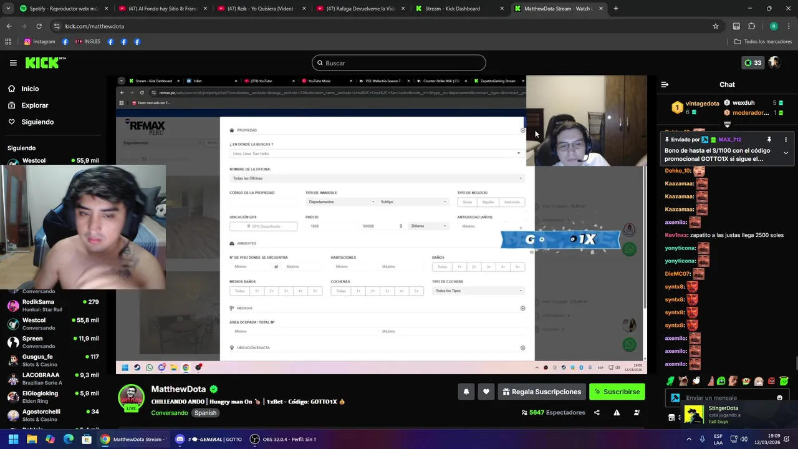The width and height of the screenshot is (798, 449).
Task: Open Todos los marcadores folder
Action: point(763,42)
